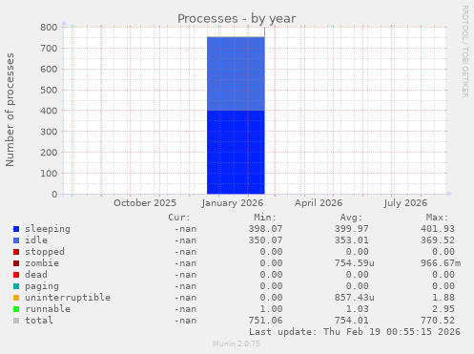
Task: Click the 'Max:' column header
Action: click(437, 218)
